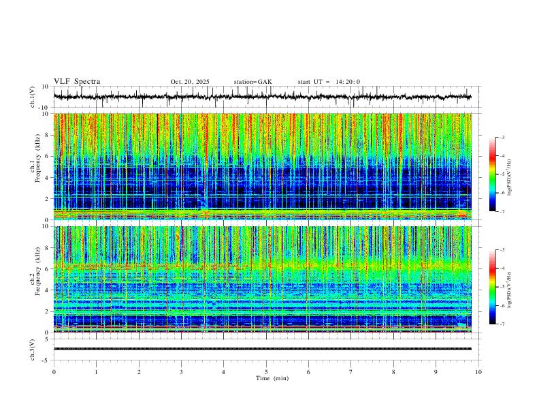
Task: Click the ch.1 colorbar log(PSD) label
Action: pos(510,177)
